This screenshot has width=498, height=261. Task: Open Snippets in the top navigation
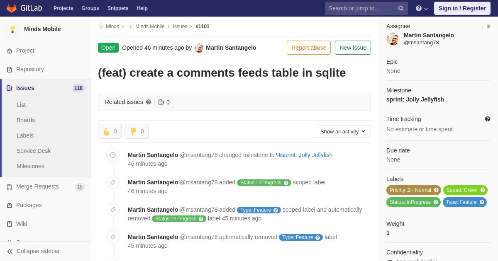pos(118,8)
